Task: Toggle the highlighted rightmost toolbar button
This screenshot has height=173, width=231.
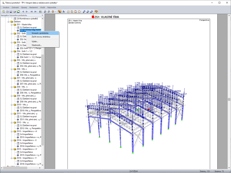Action: click(96, 12)
